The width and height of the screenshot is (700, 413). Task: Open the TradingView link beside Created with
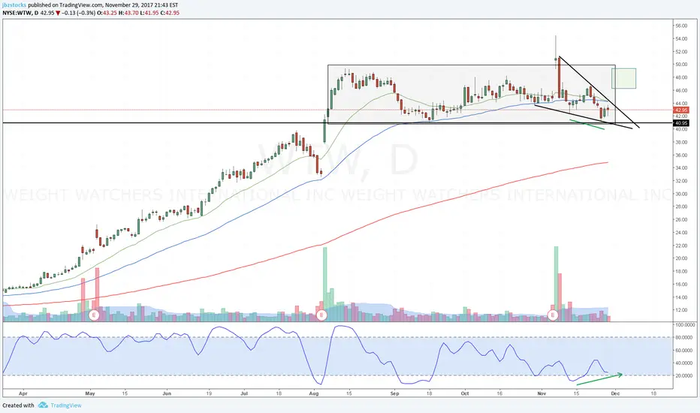click(x=65, y=405)
